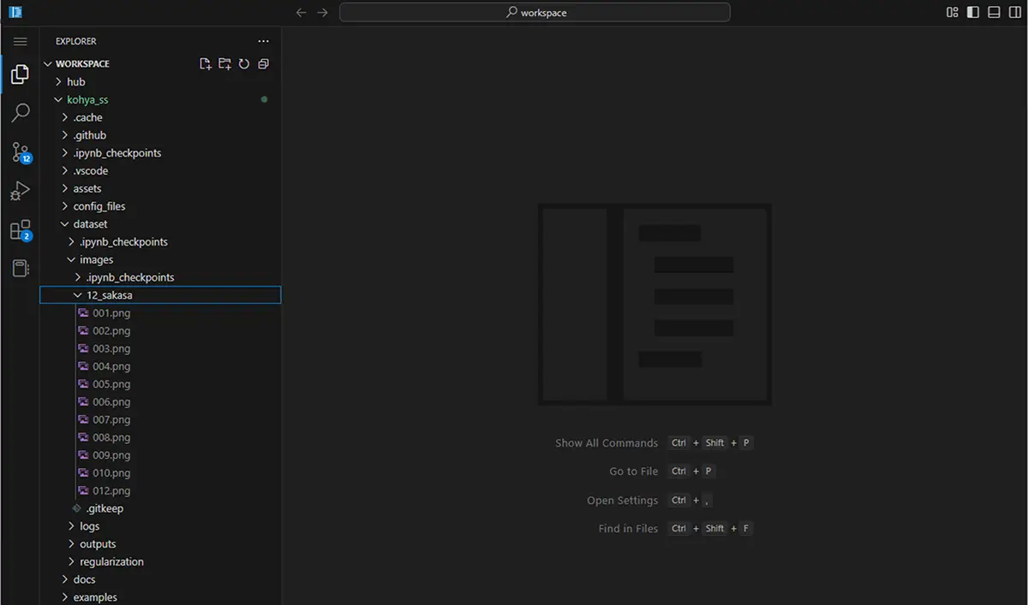Screen dimensions: 1028x605
Task: Open the file 002.png
Action: coord(160,331)
